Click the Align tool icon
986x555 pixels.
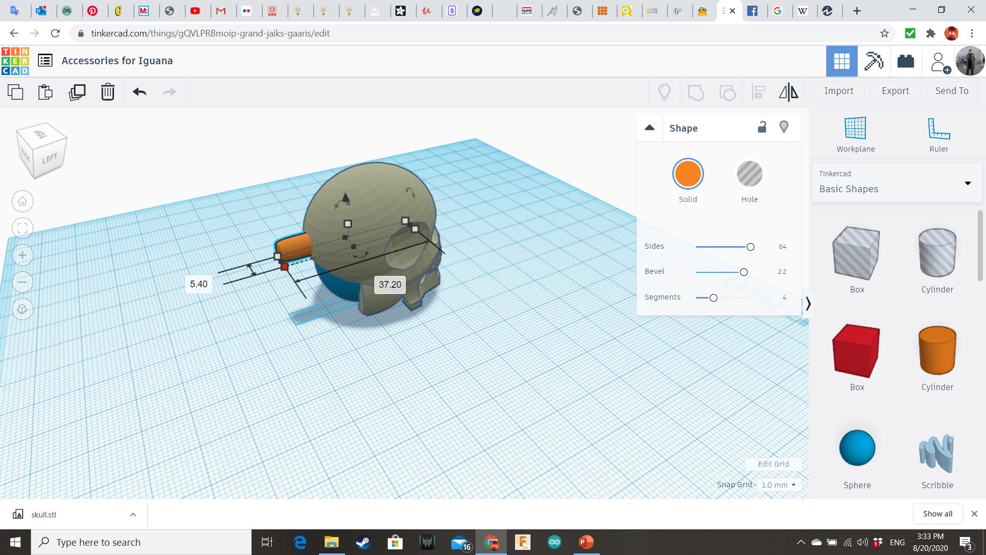[x=759, y=92]
